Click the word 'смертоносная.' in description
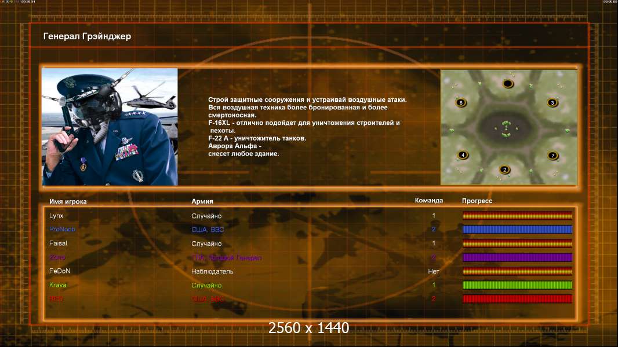This screenshot has height=347, width=618. tap(232, 115)
